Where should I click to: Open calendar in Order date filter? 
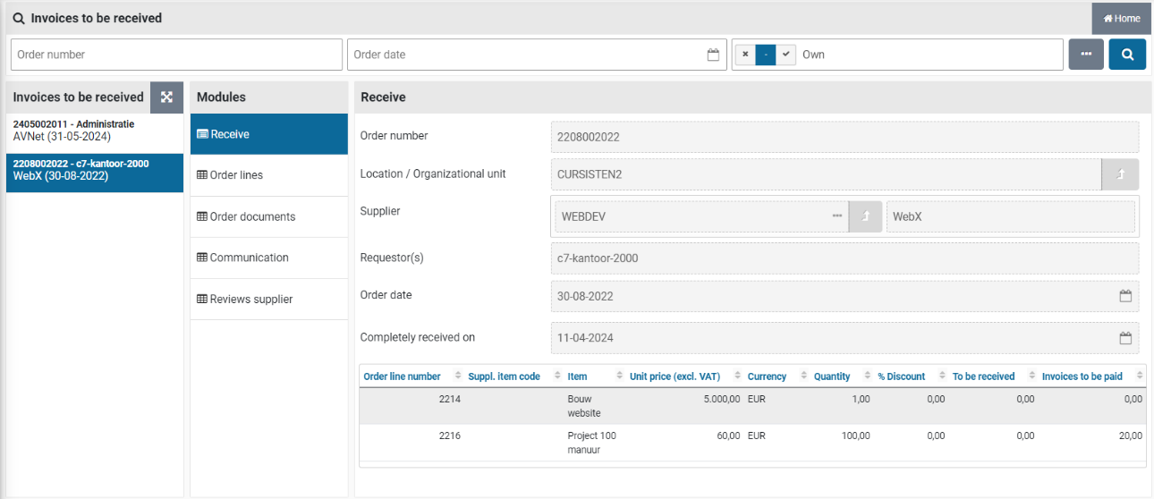point(713,55)
